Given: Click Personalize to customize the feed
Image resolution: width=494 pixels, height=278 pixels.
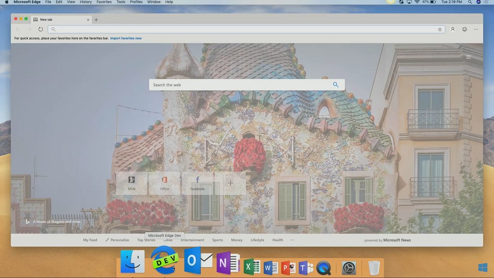Looking at the screenshot, I should 117,240.
